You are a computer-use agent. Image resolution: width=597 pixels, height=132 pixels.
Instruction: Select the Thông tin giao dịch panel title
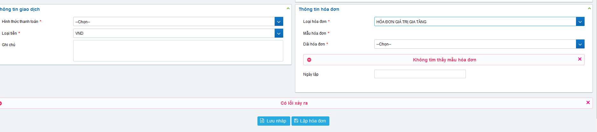20,9
